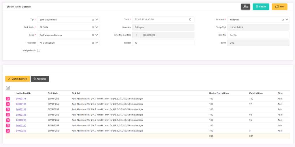Viewport: 295px width, 147px height.
Task: Switch to the Üretim Emirleri tab
Action: 18,79
